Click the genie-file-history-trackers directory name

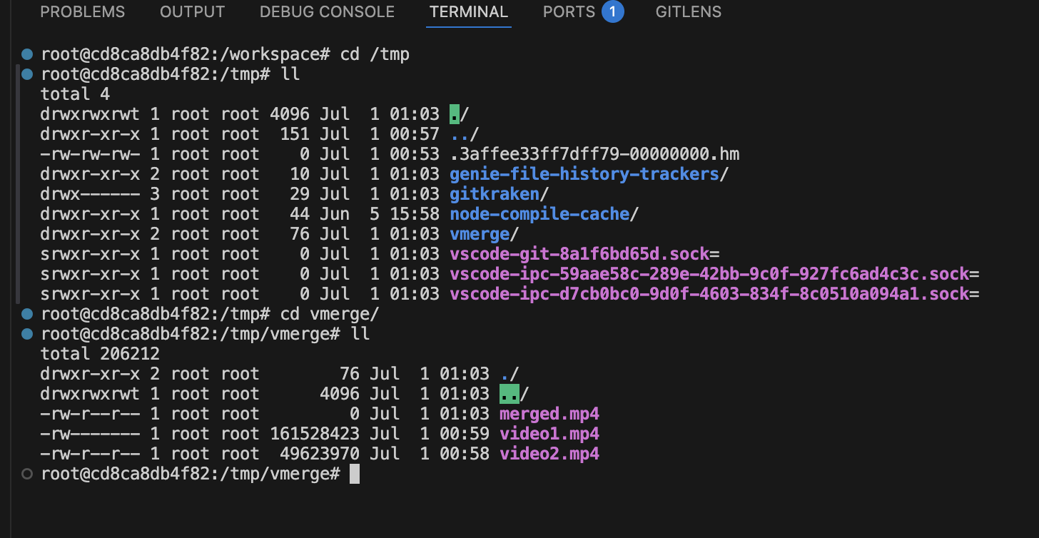click(x=584, y=174)
